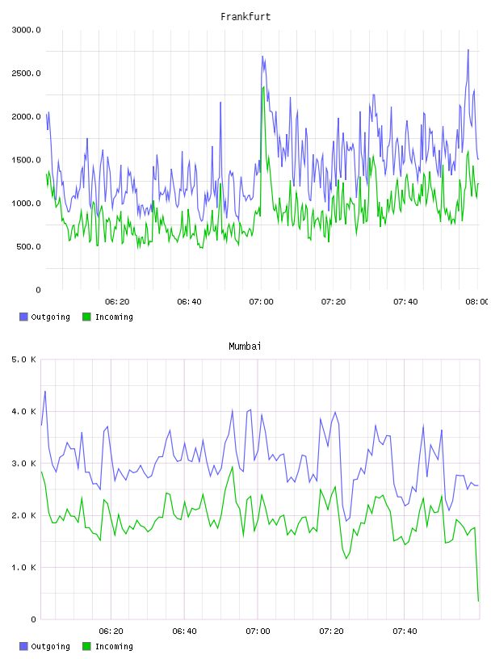Click the Frankfurt outgoing peak just after 07:00

click(262, 57)
